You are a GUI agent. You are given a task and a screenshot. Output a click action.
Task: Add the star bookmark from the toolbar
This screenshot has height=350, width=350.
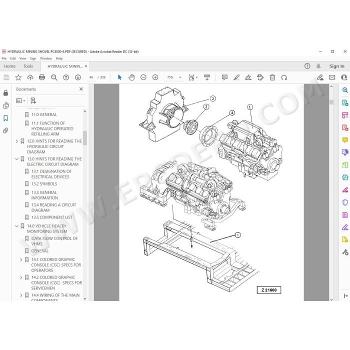[18, 77]
